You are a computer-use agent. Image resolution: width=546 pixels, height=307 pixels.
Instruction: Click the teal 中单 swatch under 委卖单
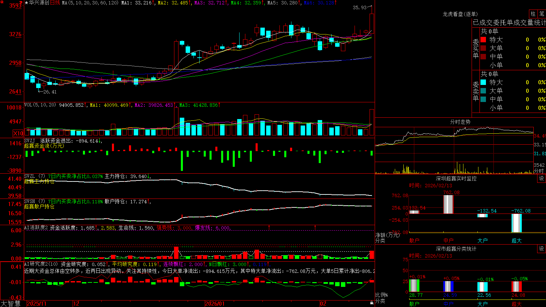point(483,99)
